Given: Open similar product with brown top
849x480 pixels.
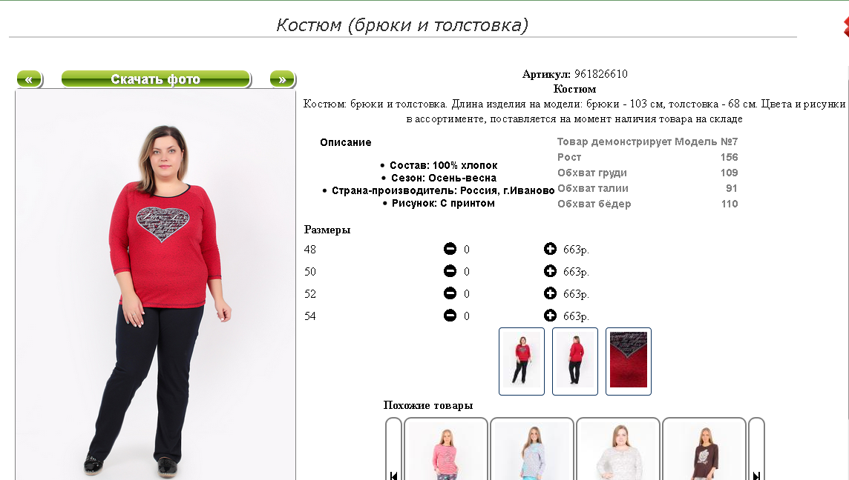Looking at the screenshot, I should coord(704,449).
